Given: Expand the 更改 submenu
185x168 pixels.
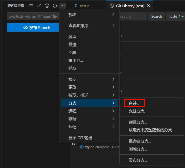Looking at the screenshot, I should coord(89,87).
